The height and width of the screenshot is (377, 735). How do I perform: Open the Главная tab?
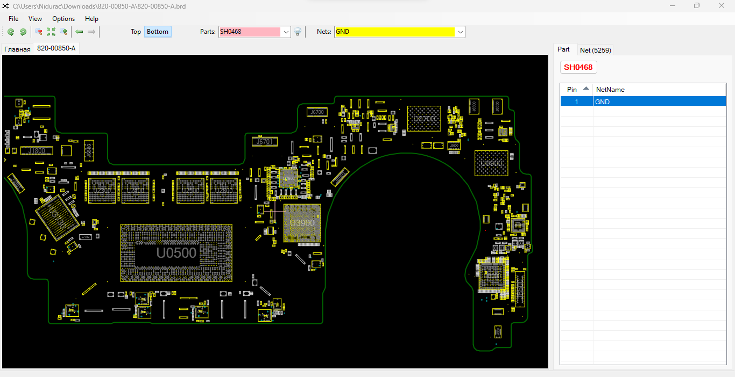[x=17, y=49]
